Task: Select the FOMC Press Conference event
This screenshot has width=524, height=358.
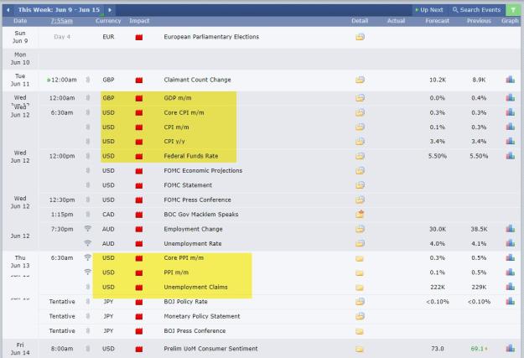Action: point(197,200)
